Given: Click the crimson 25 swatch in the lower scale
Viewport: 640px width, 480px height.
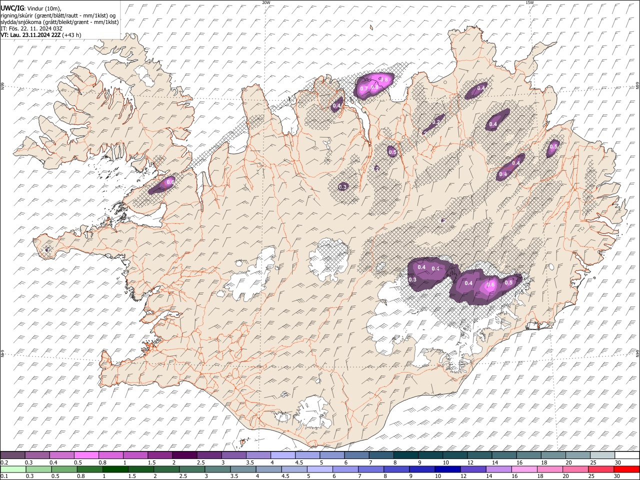Looking at the screenshot, I should (x=601, y=469).
